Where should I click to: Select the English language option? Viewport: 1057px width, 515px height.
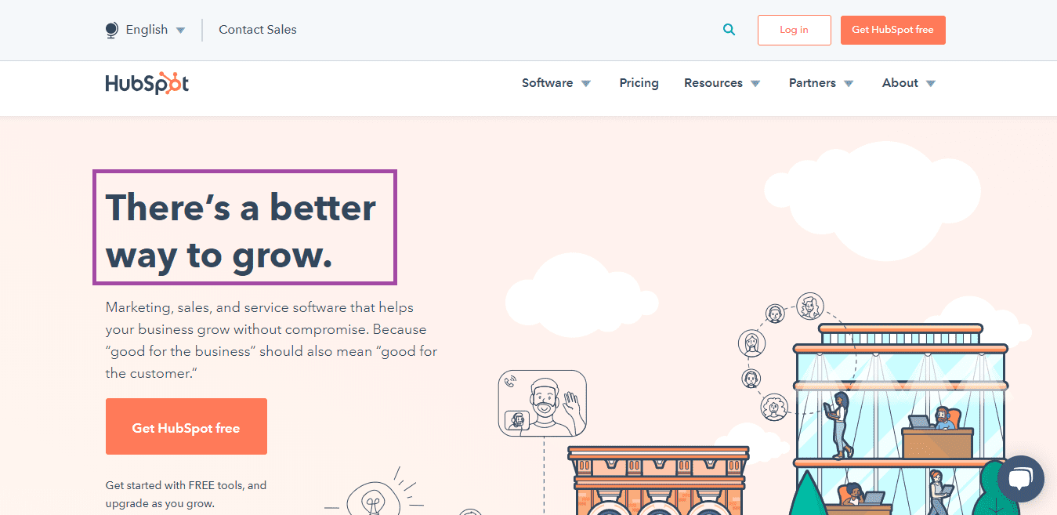pyautogui.click(x=147, y=30)
